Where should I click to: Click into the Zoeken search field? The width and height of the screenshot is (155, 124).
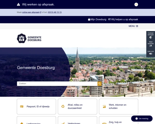tap(57, 84)
